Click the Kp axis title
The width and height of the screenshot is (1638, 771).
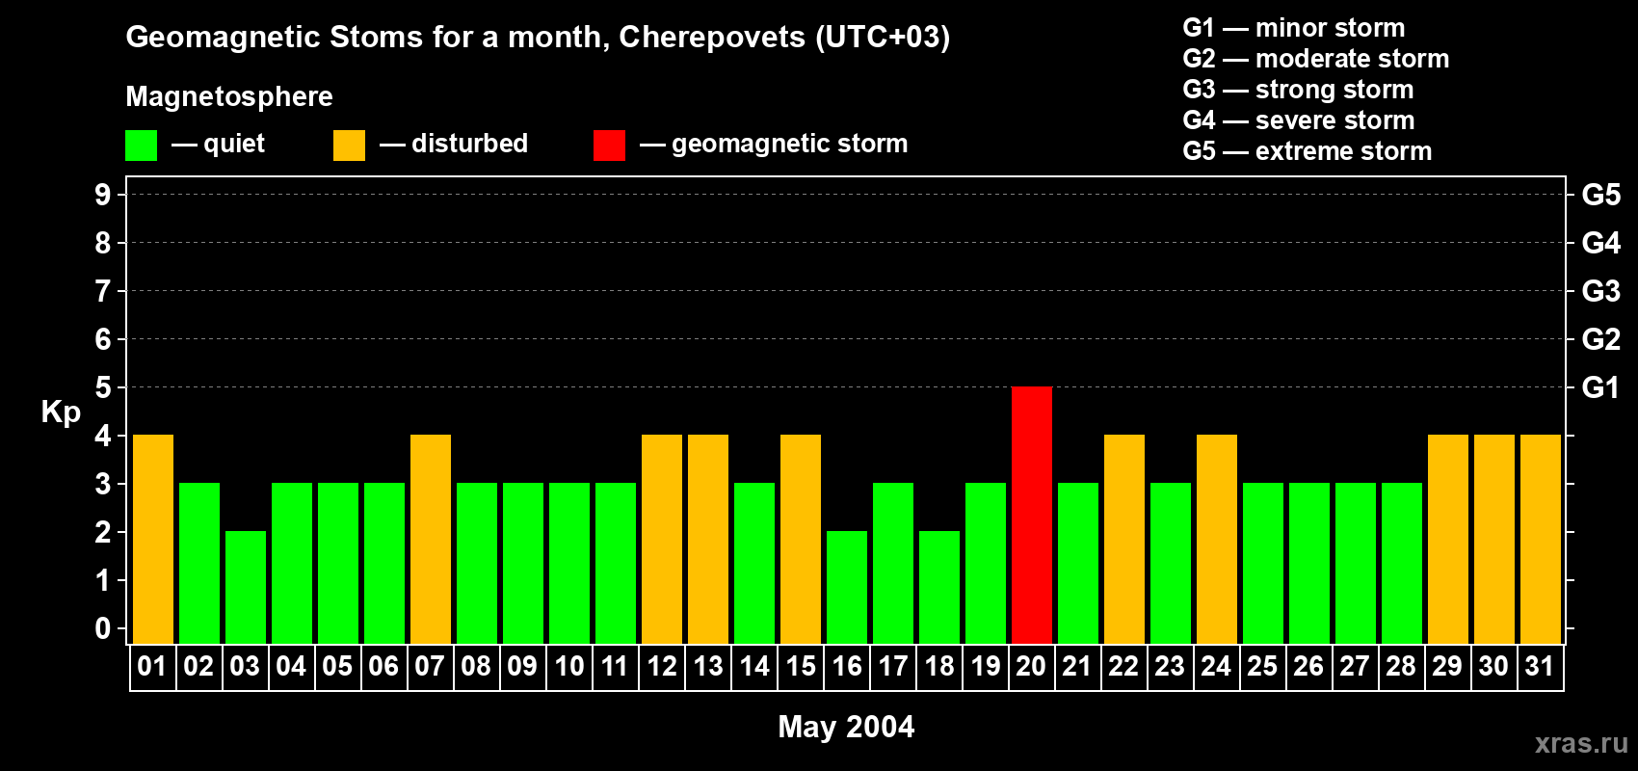tap(61, 412)
